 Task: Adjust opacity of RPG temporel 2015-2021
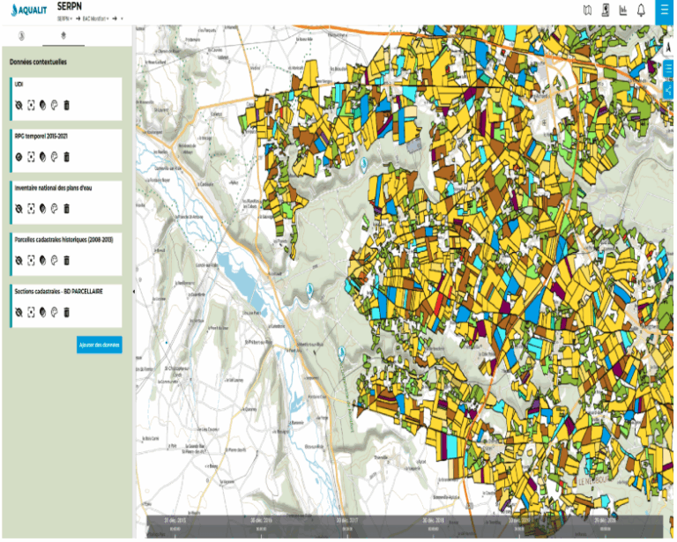click(x=42, y=157)
